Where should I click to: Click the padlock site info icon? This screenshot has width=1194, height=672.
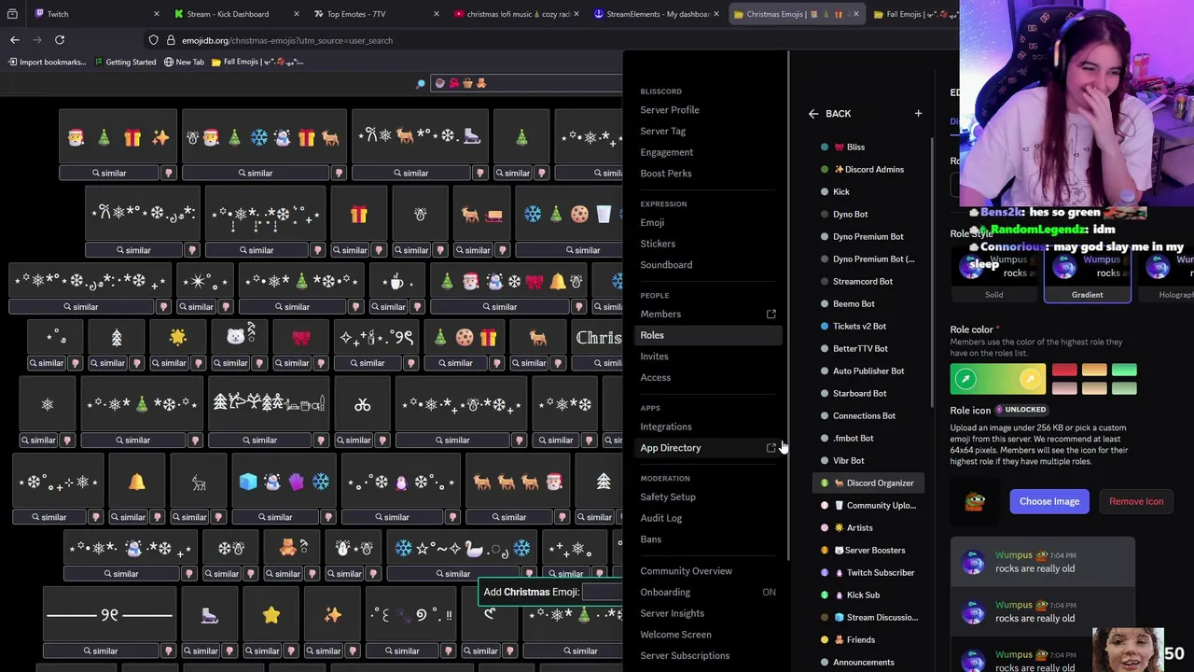pos(171,40)
